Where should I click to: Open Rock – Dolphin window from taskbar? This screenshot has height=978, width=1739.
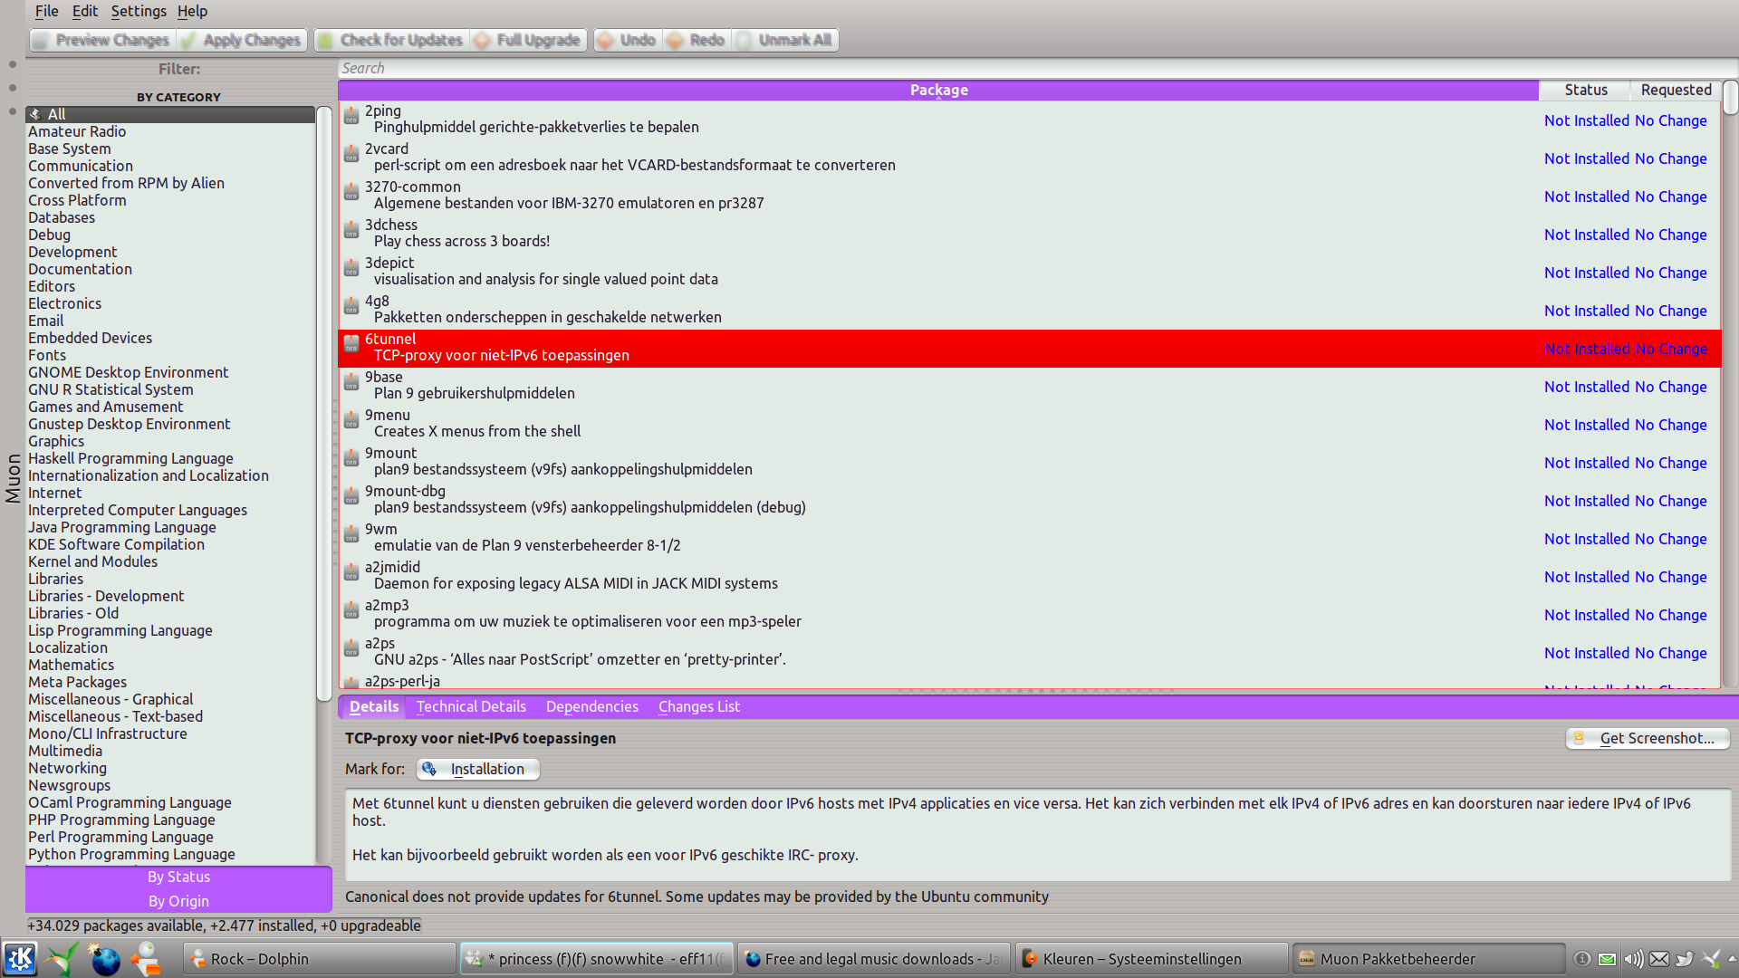[x=320, y=959]
